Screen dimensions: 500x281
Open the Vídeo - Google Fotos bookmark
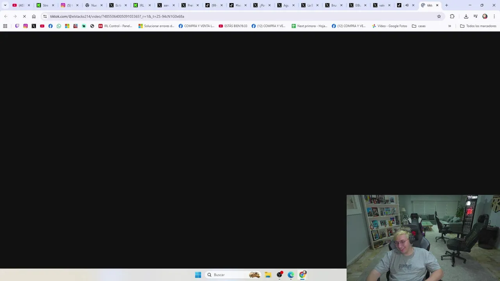(389, 26)
